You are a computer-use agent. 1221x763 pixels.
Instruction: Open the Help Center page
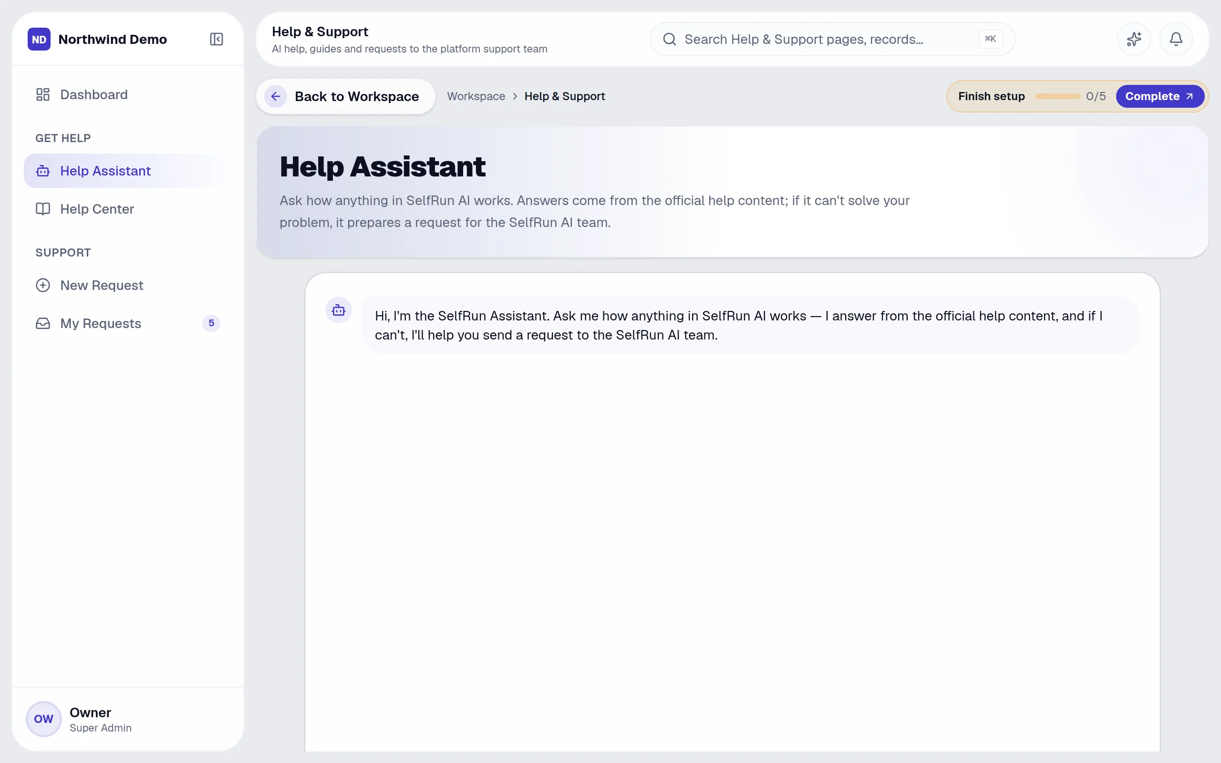[x=128, y=209]
